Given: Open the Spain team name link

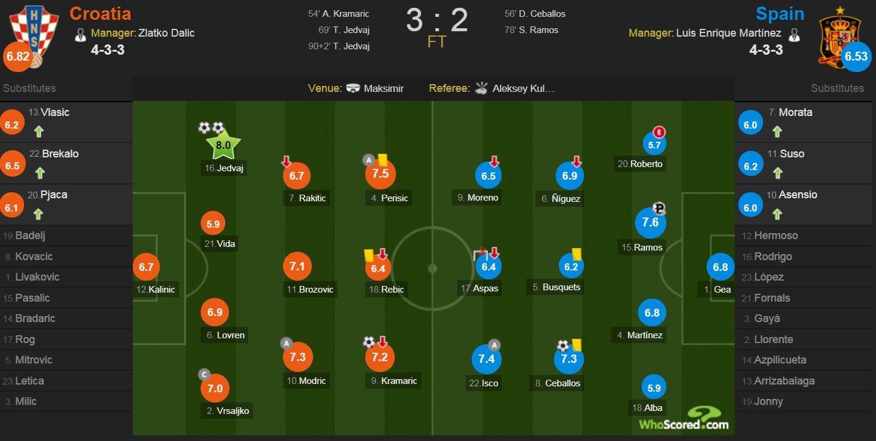Looking at the screenshot, I should (x=780, y=13).
